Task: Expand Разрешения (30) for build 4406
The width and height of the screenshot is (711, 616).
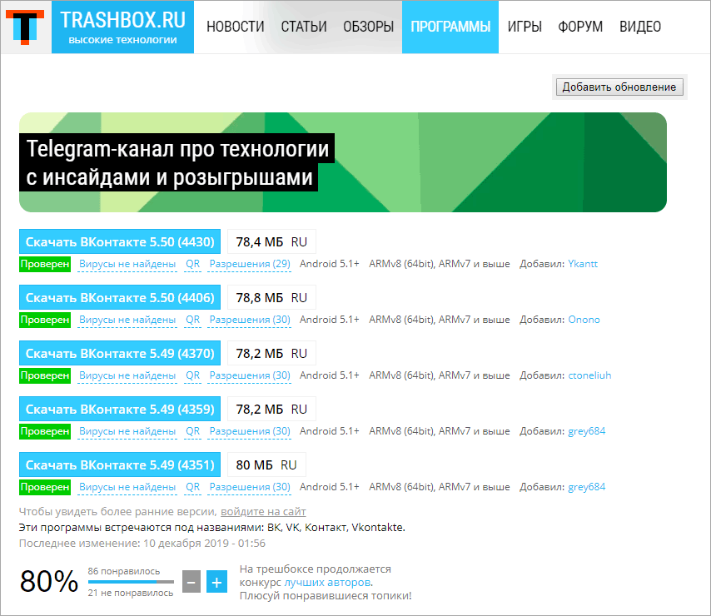Action: coord(250,320)
